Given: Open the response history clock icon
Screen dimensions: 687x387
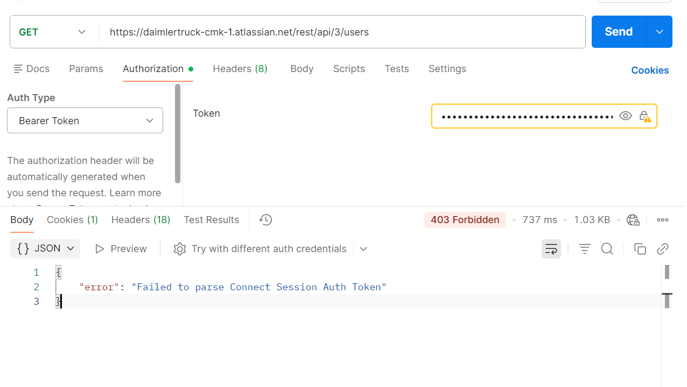Looking at the screenshot, I should pyautogui.click(x=265, y=220).
